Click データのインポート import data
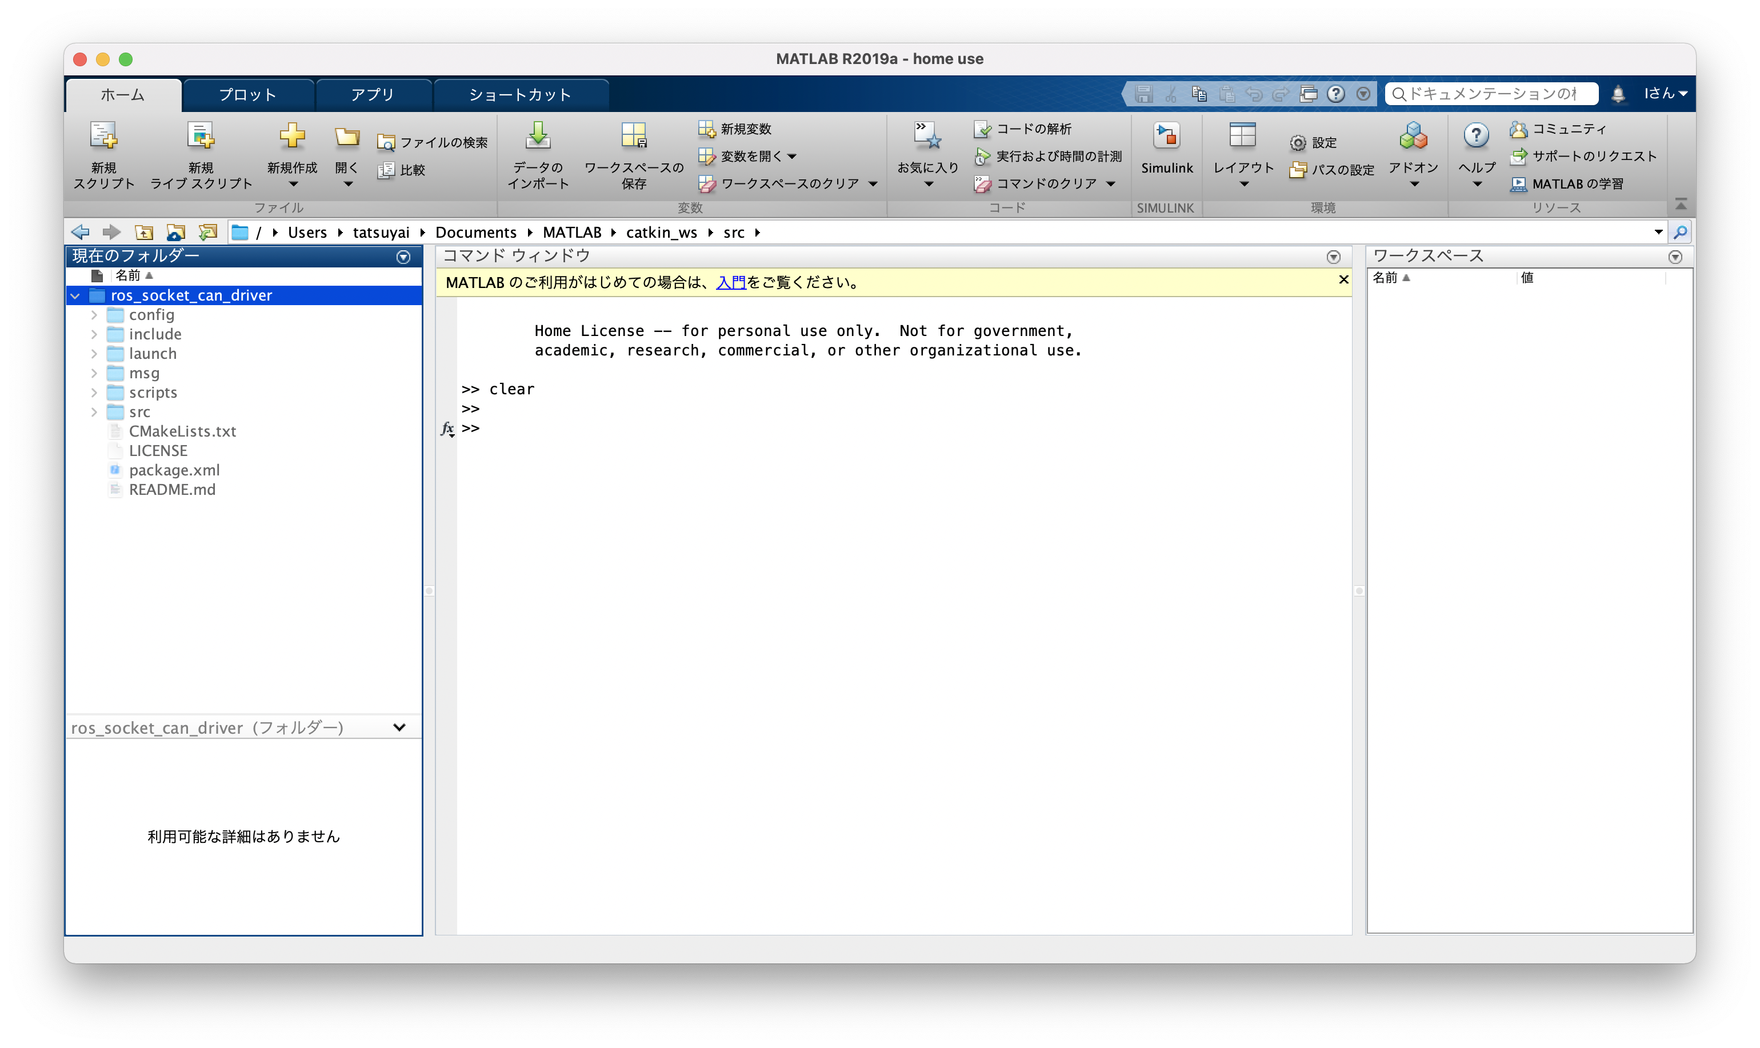The width and height of the screenshot is (1760, 1048). (538, 155)
